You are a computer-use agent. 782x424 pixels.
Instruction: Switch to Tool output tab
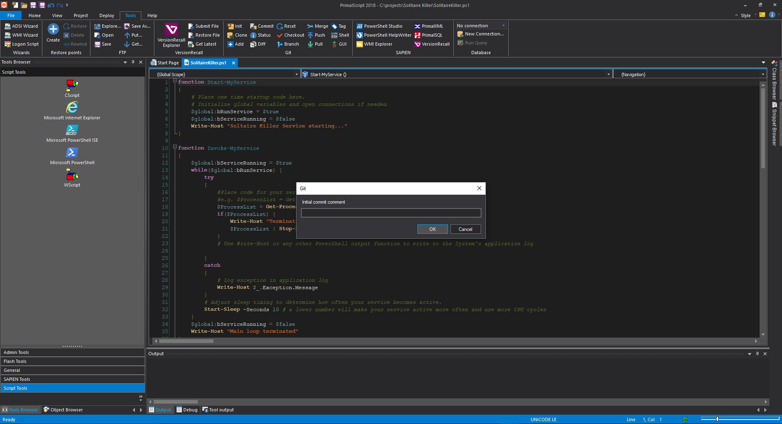point(218,410)
